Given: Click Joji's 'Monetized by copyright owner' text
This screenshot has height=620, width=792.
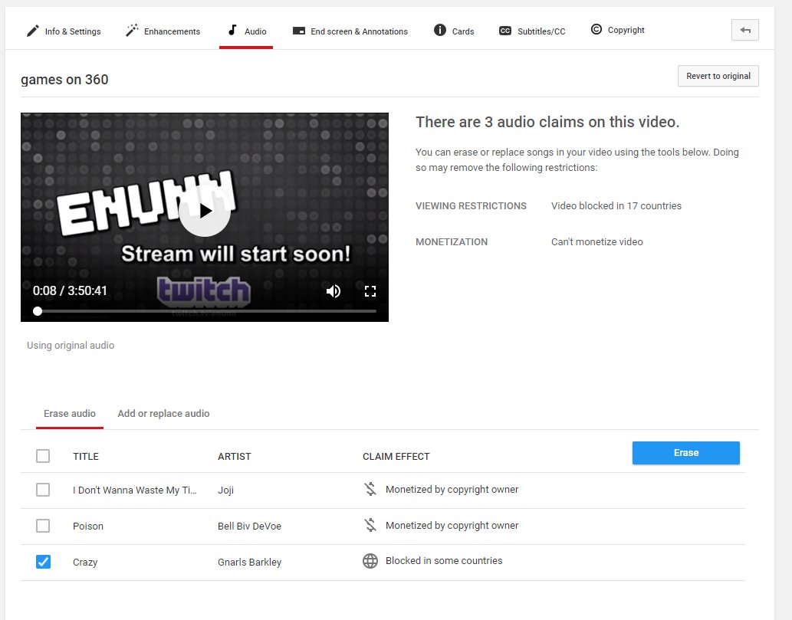Looking at the screenshot, I should [x=452, y=489].
